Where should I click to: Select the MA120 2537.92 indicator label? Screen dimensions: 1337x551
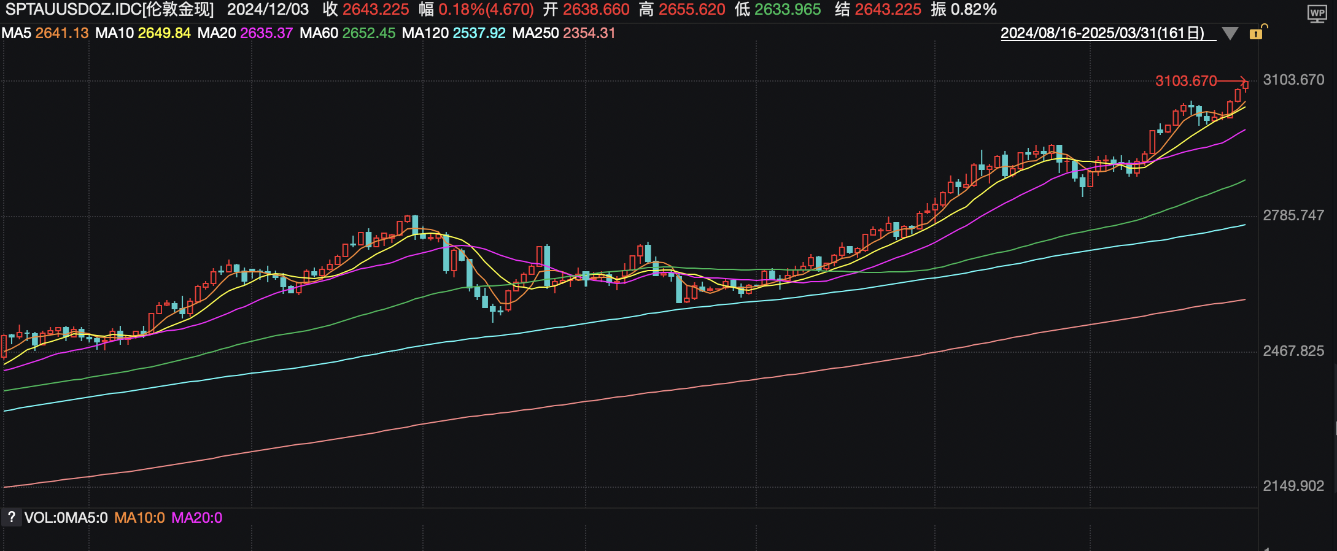[x=454, y=33]
